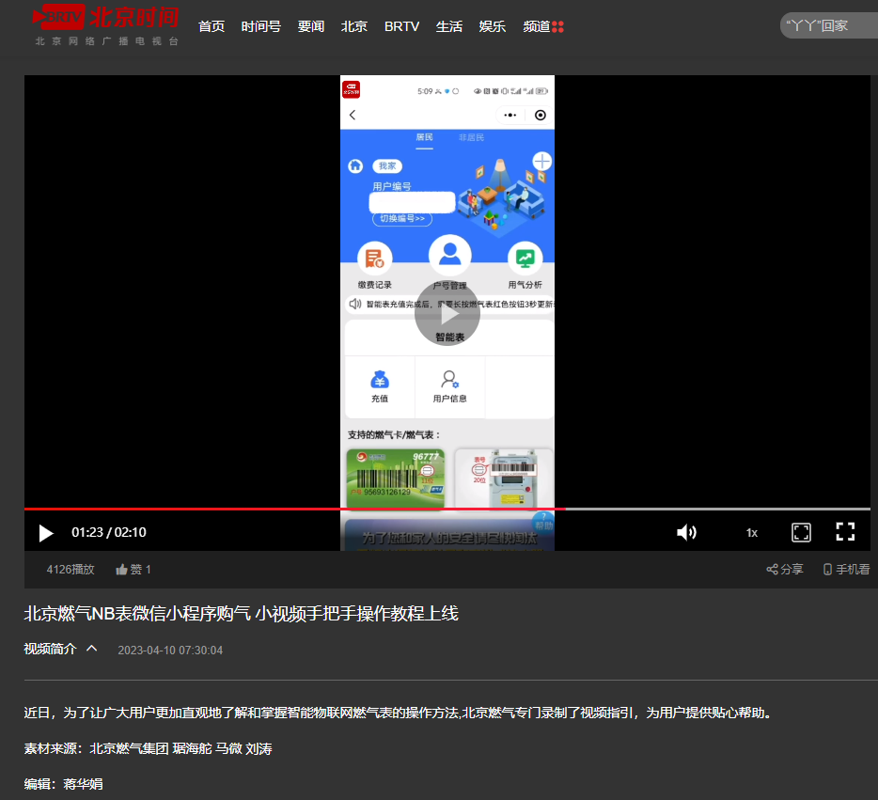Click the 用户编号 white input field

(412, 202)
